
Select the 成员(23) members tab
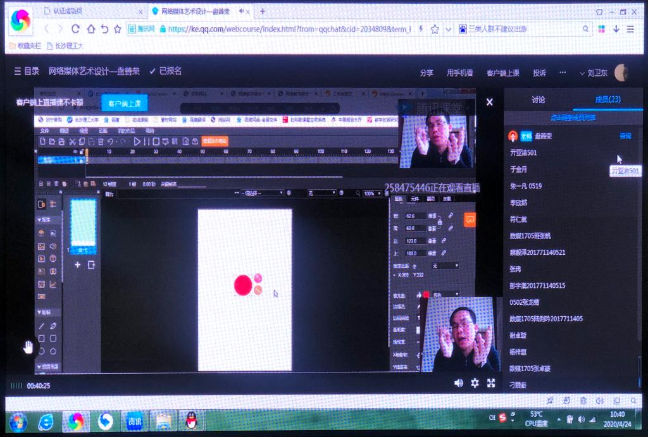[607, 100]
